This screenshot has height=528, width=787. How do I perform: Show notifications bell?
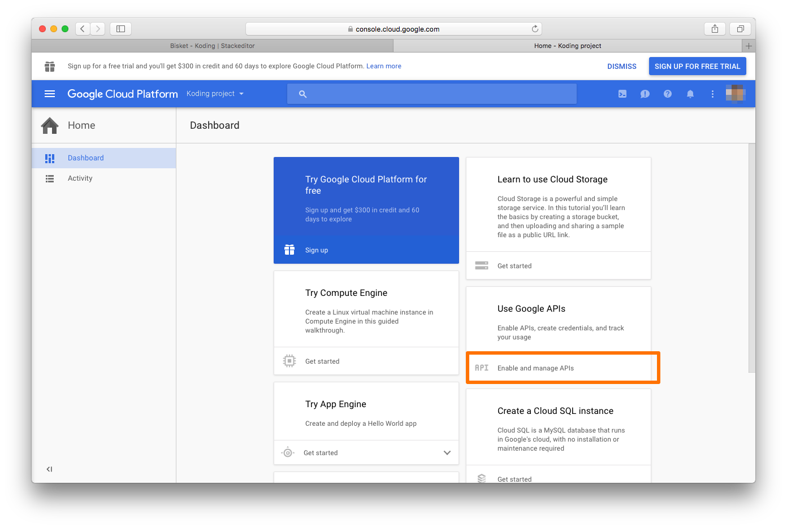(x=690, y=94)
